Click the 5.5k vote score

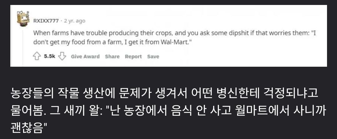pos(50,56)
